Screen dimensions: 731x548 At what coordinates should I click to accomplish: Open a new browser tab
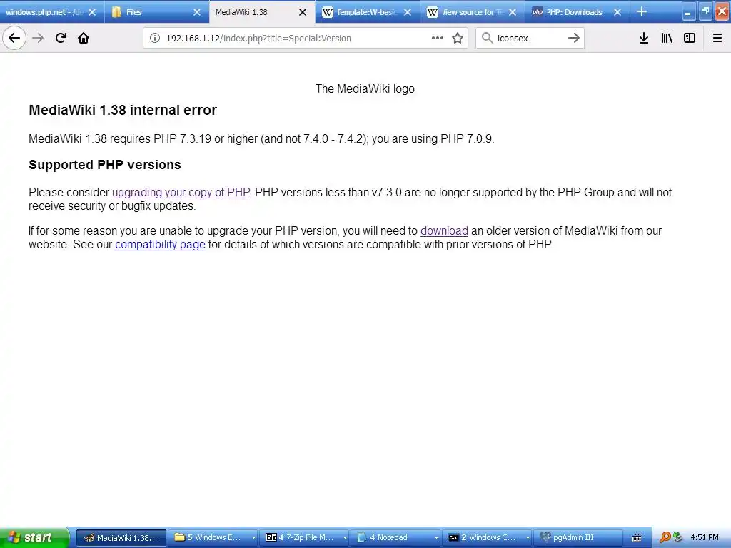642,11
